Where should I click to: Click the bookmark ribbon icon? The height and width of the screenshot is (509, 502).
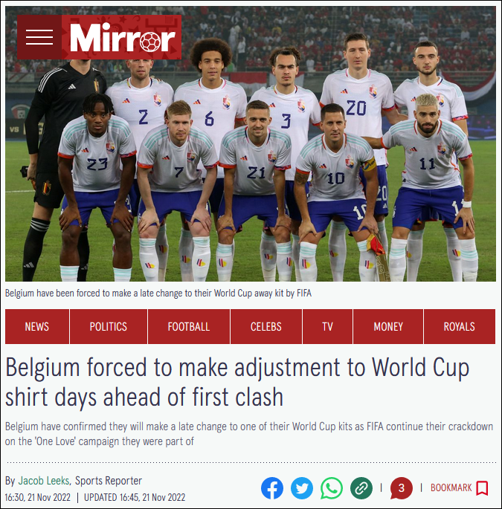[482, 488]
